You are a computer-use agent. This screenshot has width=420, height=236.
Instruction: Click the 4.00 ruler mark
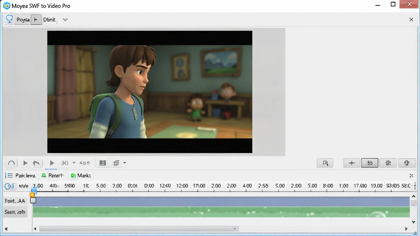247,186
